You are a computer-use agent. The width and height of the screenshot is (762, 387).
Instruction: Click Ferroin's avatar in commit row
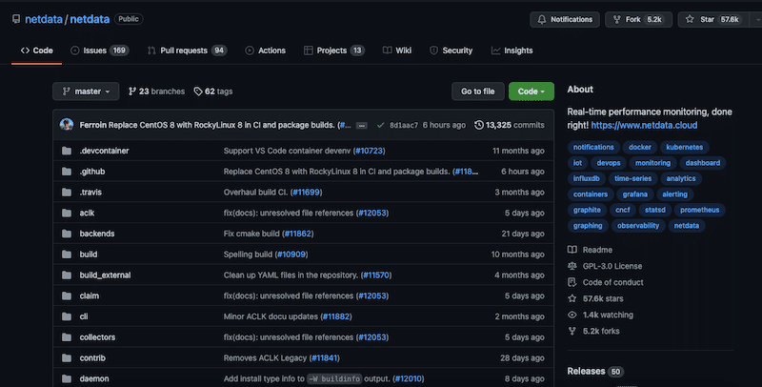click(67, 125)
